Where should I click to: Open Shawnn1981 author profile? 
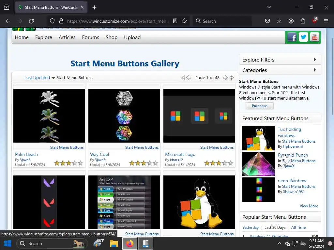294,192
